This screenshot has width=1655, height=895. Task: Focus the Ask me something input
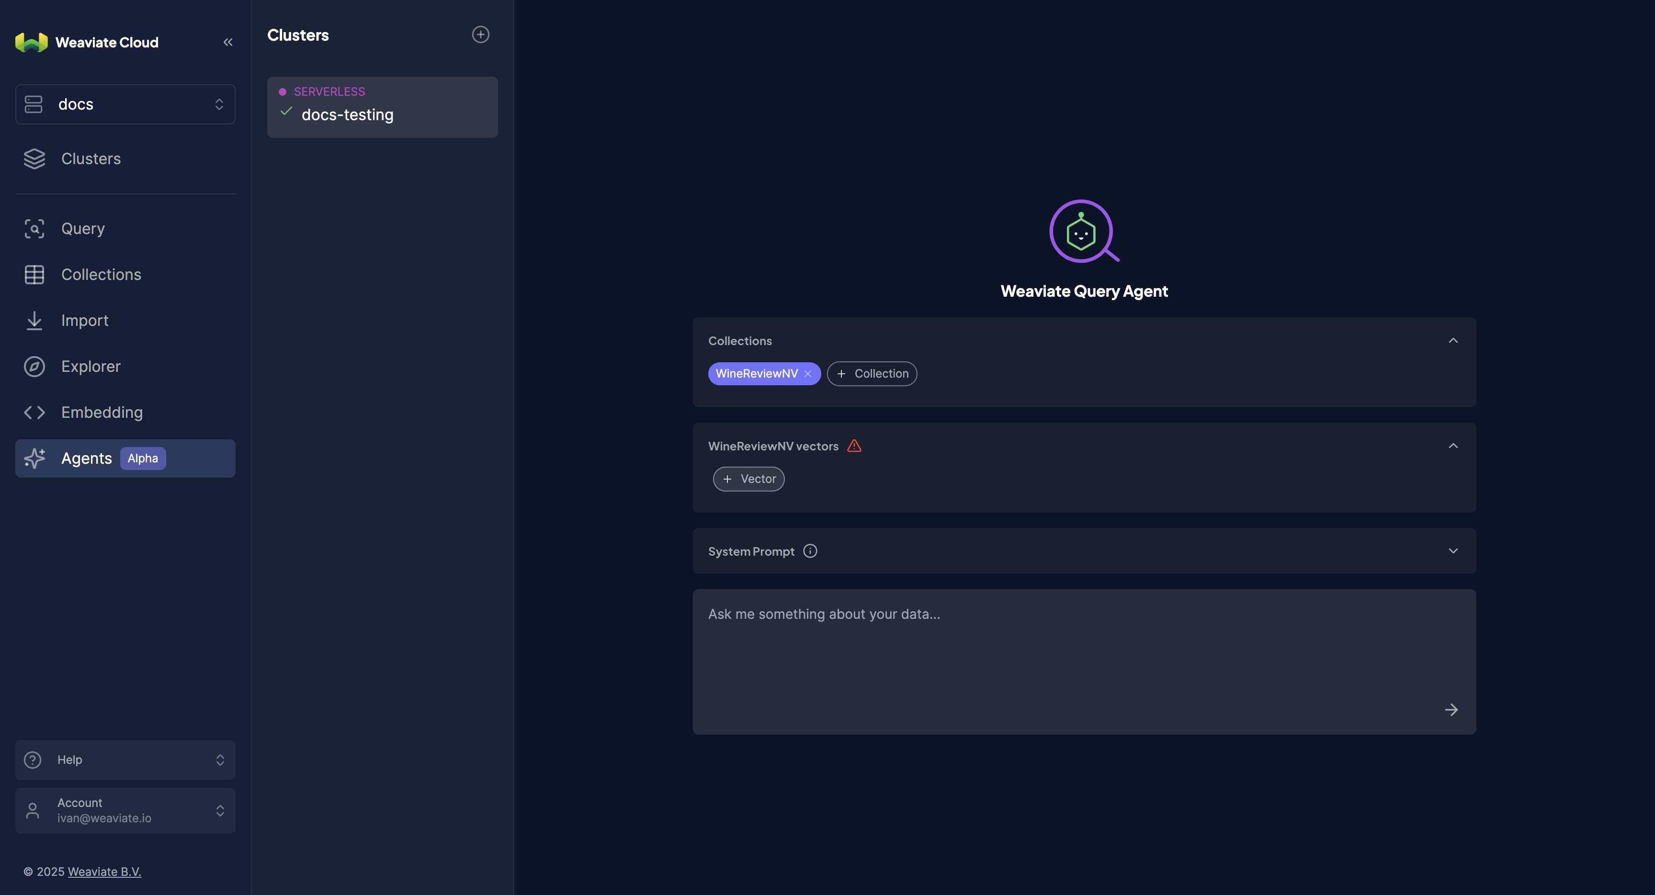(x=1084, y=662)
